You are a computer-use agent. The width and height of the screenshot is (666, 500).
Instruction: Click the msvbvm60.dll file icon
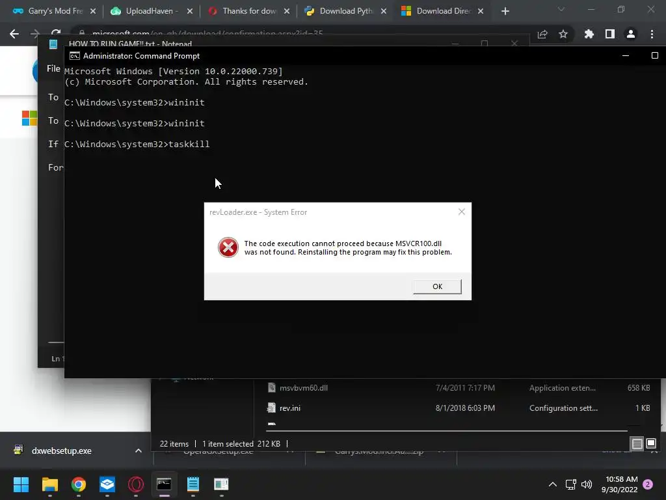point(271,388)
